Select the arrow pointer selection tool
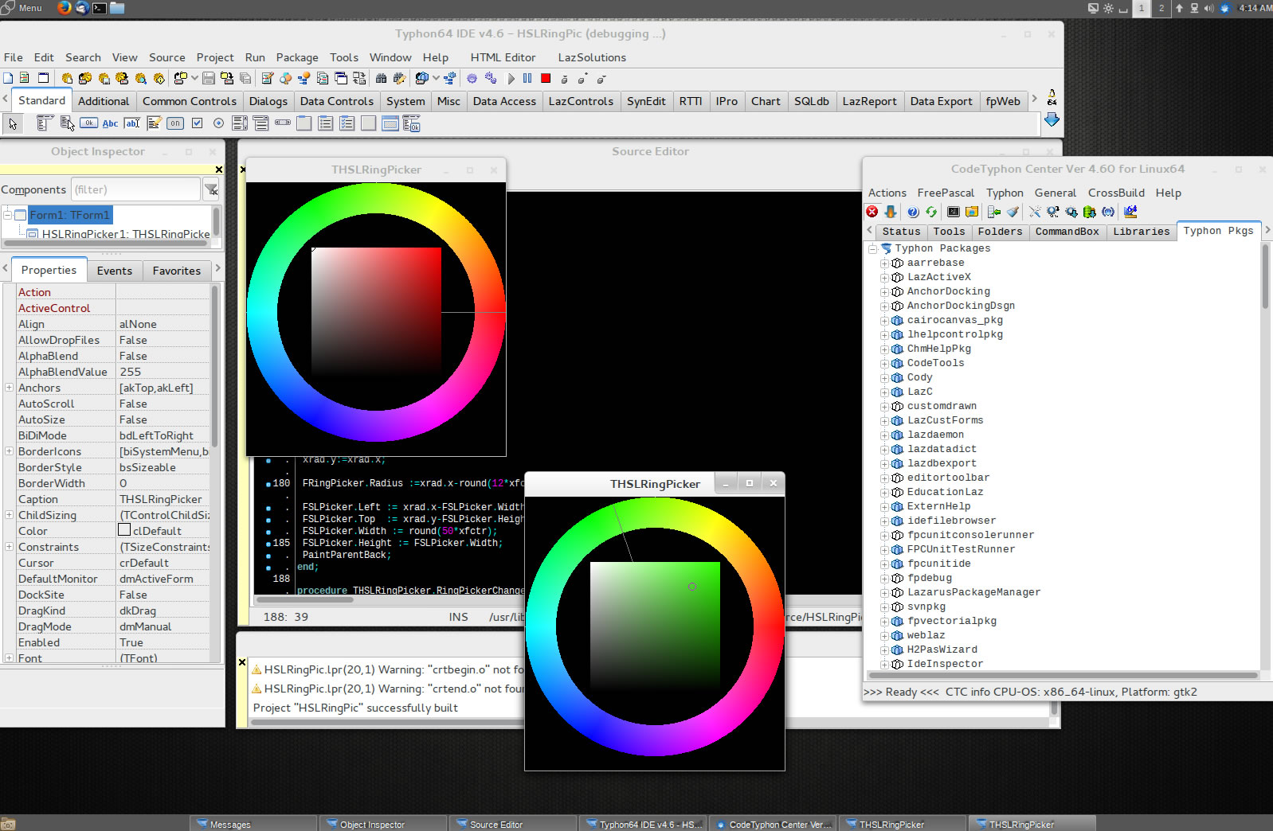 click(x=13, y=123)
